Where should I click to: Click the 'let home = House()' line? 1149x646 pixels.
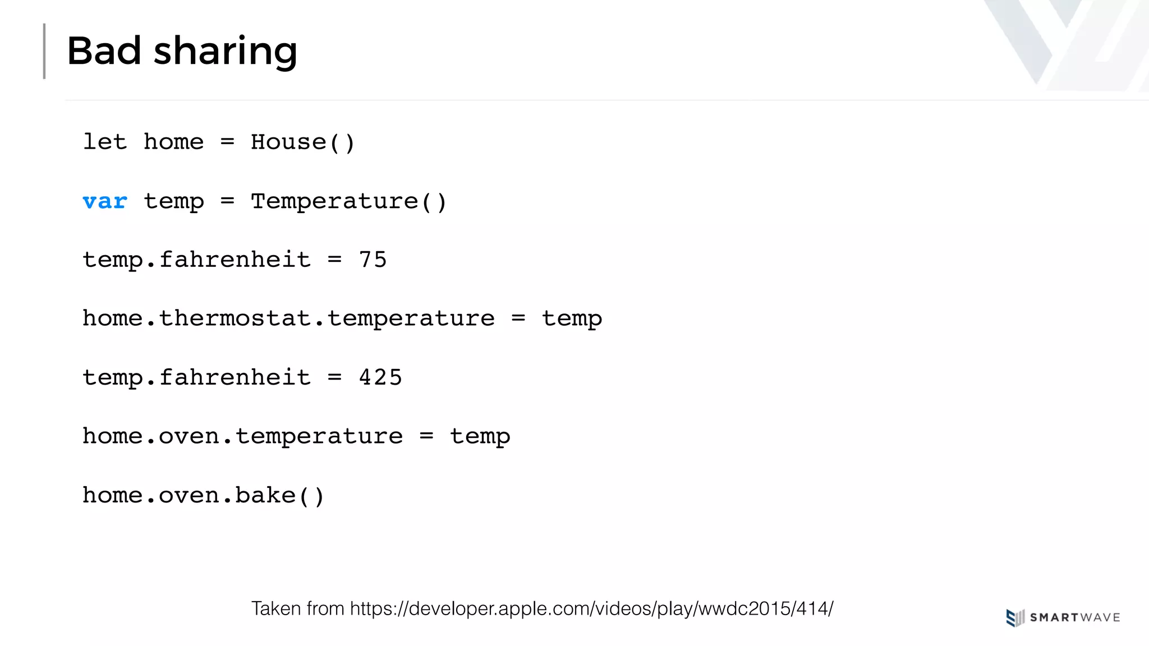coord(219,142)
